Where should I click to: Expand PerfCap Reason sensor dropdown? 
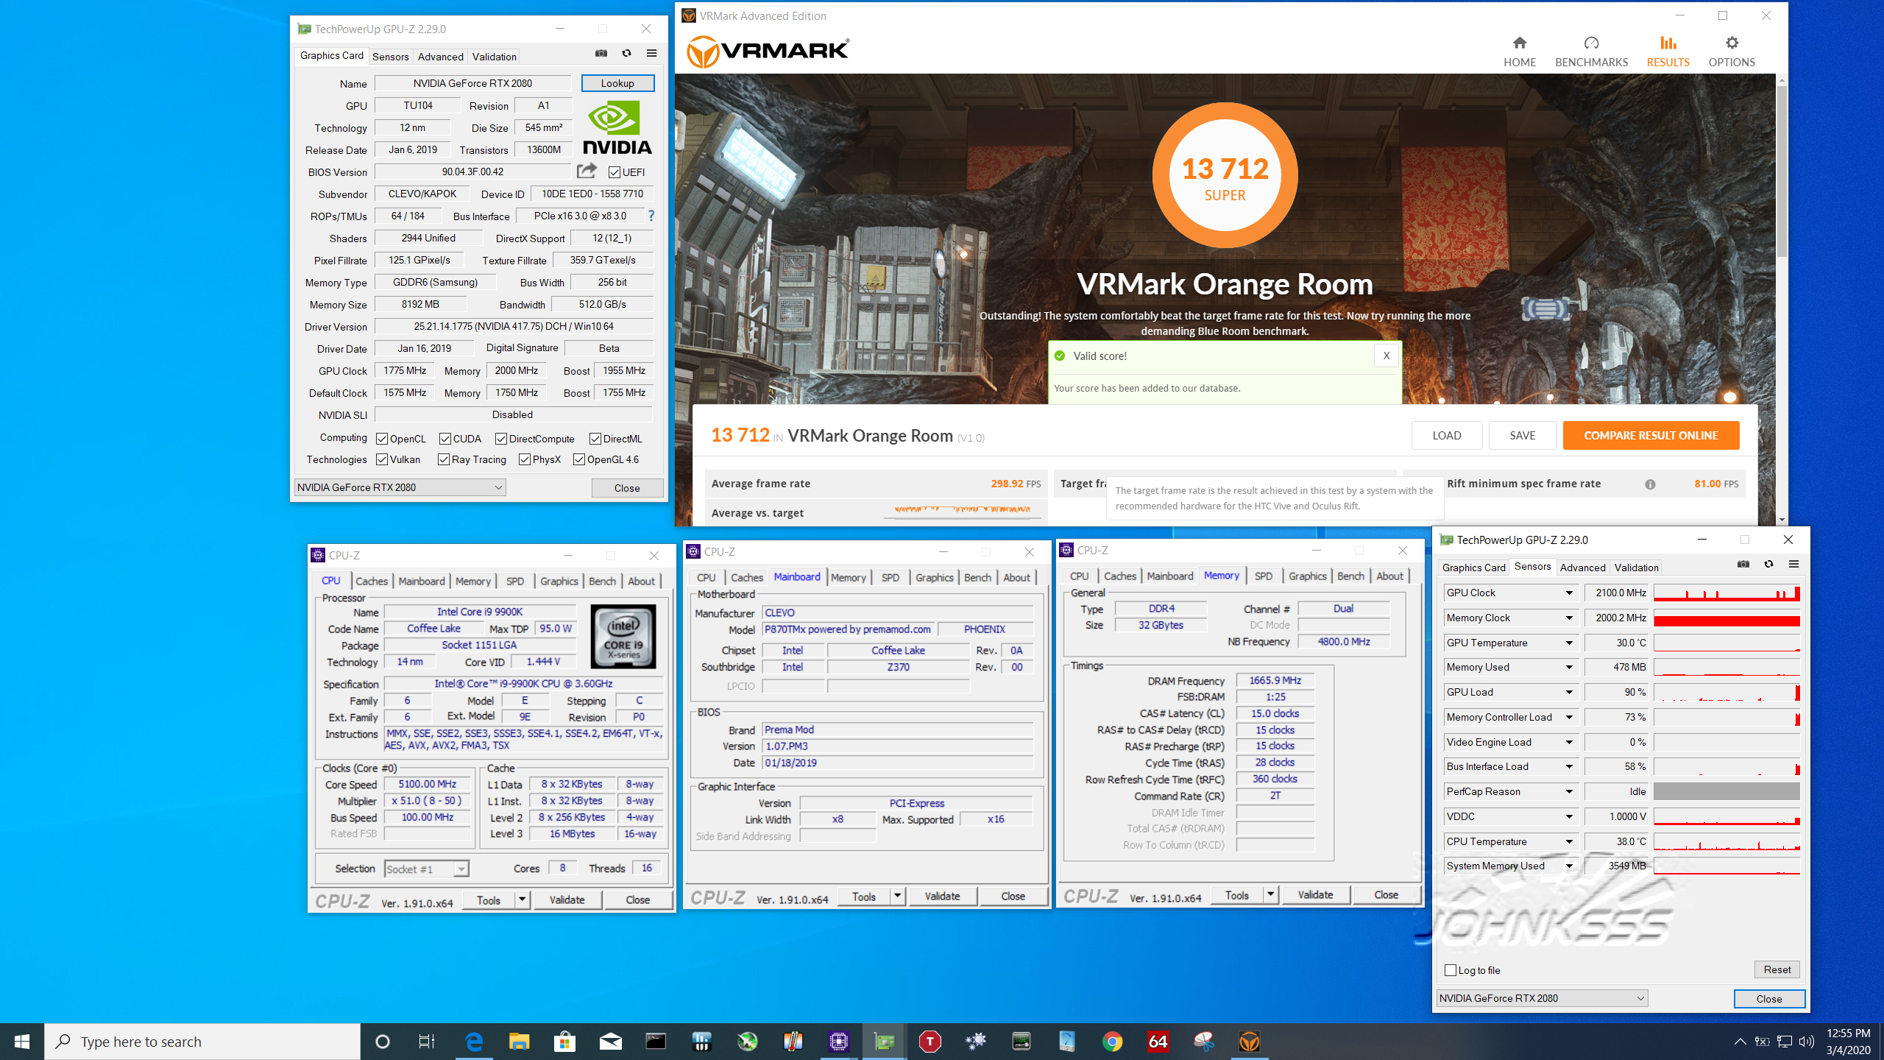(1569, 791)
